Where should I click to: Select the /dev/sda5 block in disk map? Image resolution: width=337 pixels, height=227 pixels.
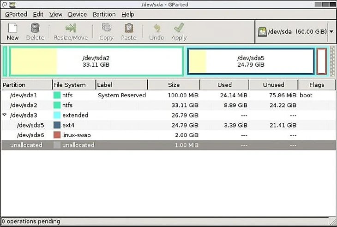[251, 61]
